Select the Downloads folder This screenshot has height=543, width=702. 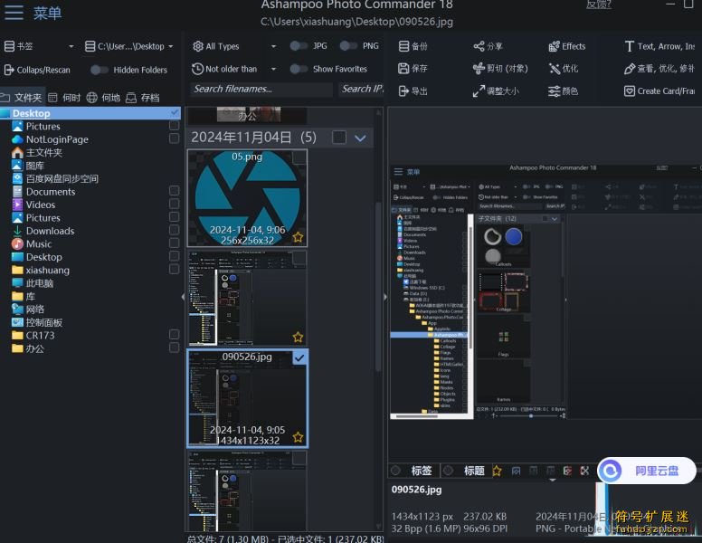(43, 231)
